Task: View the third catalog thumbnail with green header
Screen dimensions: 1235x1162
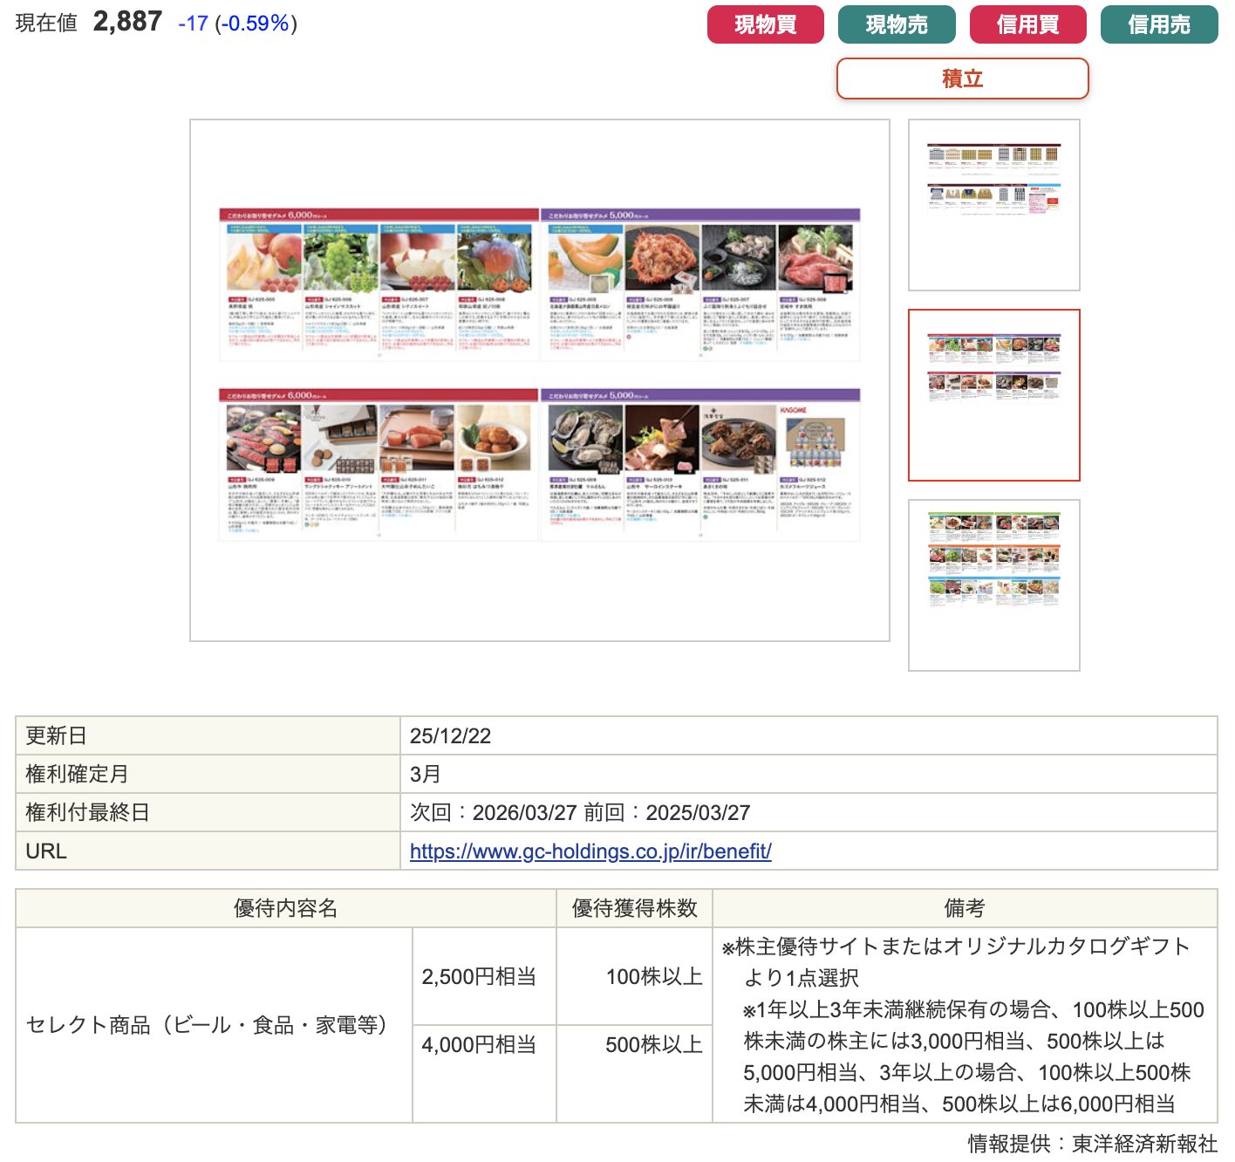Action: click(993, 584)
